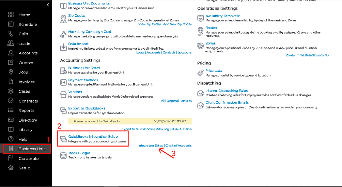The height and width of the screenshot is (187, 342).
Task: Click the Export to QuickBooks sync icon
Action: pos(63,111)
